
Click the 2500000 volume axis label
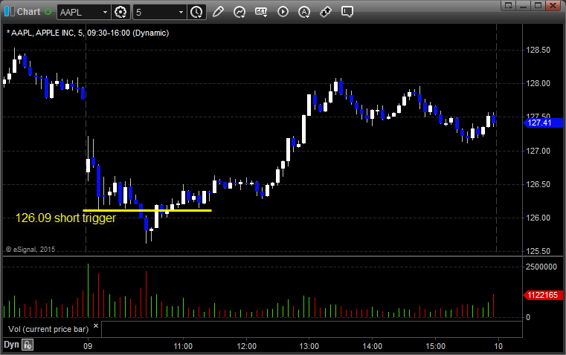pyautogui.click(x=541, y=267)
